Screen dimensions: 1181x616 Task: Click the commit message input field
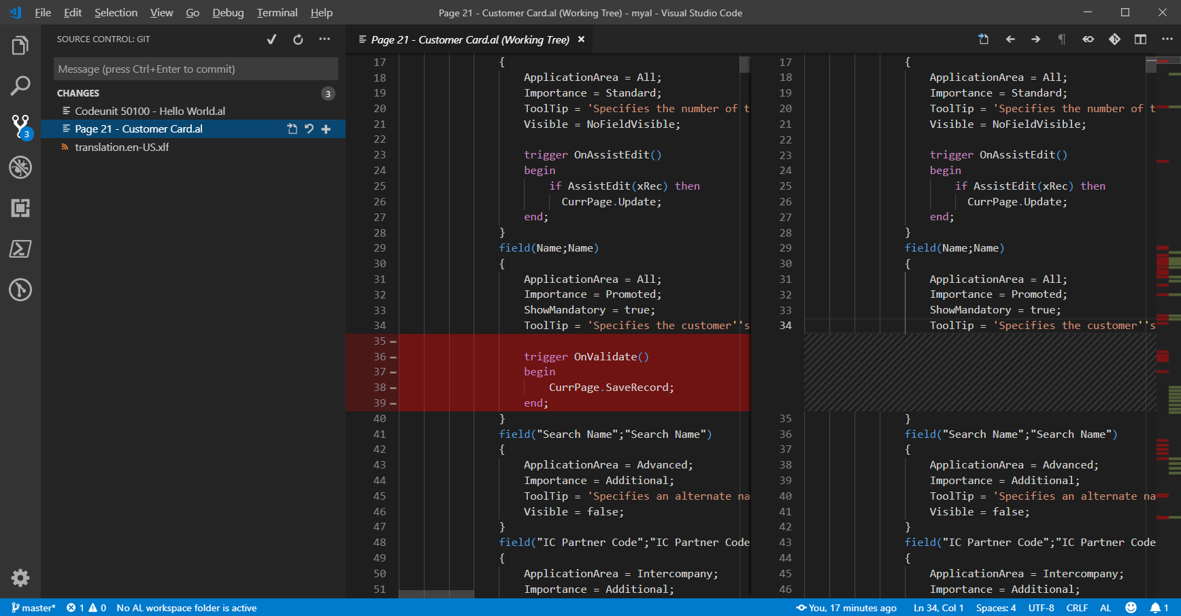point(195,69)
